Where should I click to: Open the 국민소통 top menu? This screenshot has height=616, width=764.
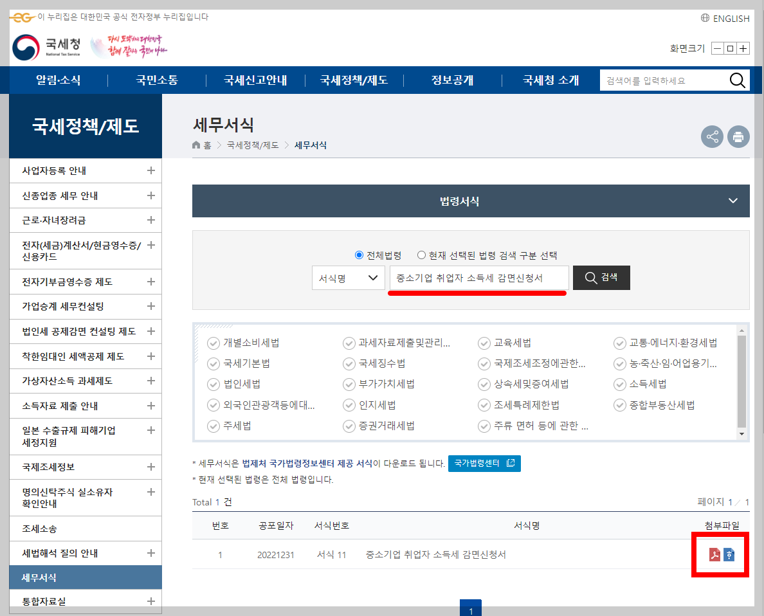(157, 80)
